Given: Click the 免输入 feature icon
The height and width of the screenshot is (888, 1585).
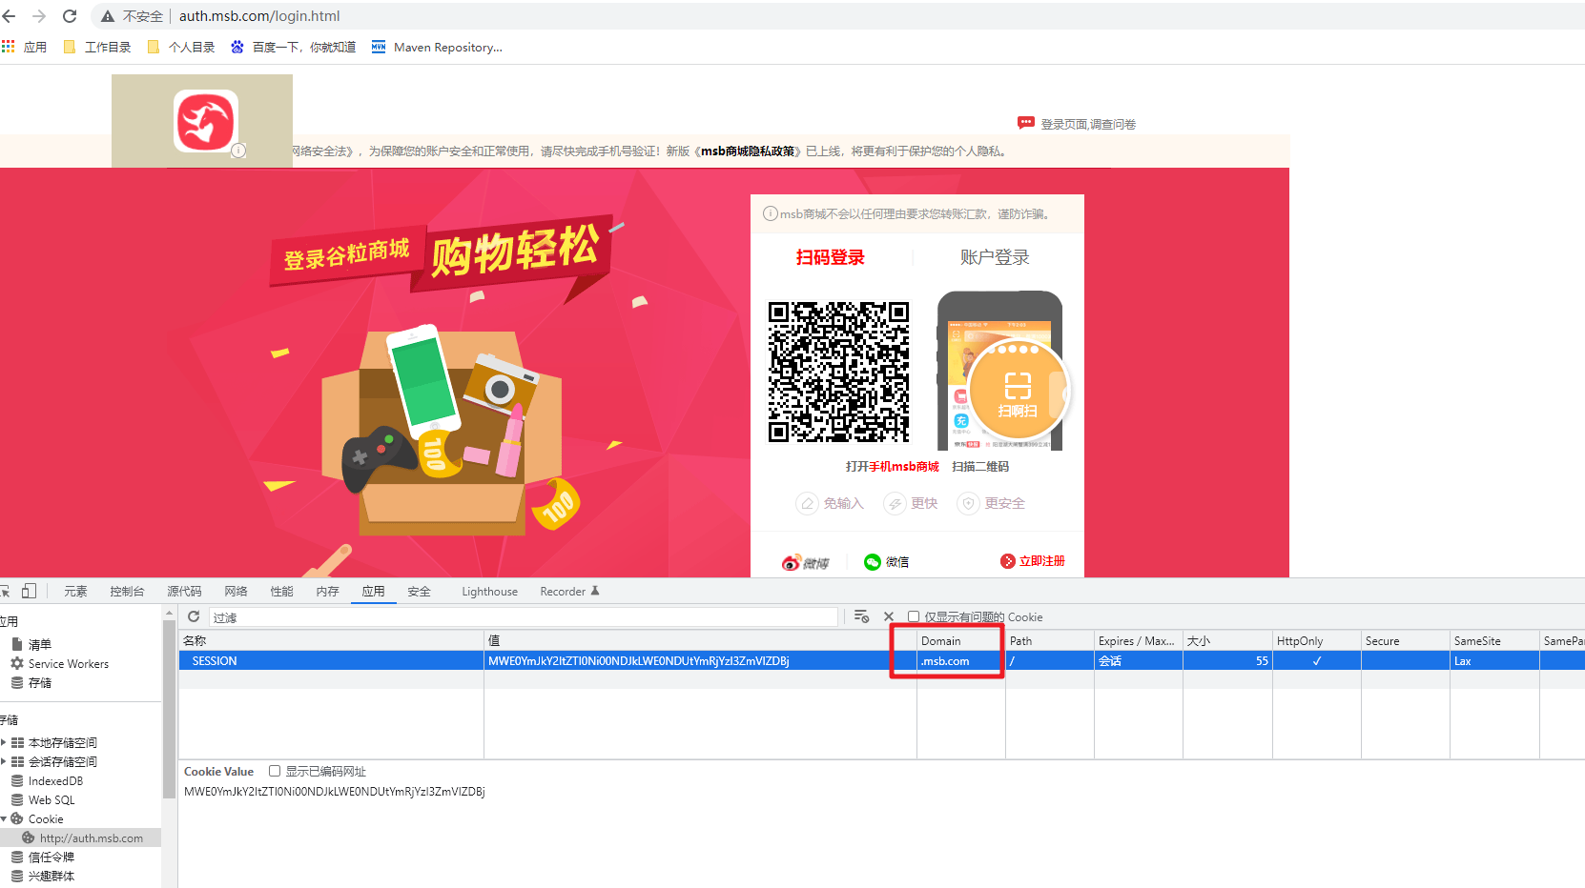Looking at the screenshot, I should click(808, 503).
